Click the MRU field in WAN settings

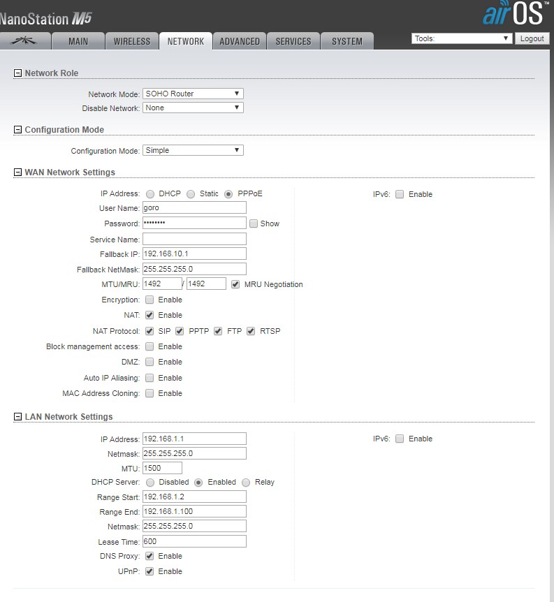tap(206, 284)
